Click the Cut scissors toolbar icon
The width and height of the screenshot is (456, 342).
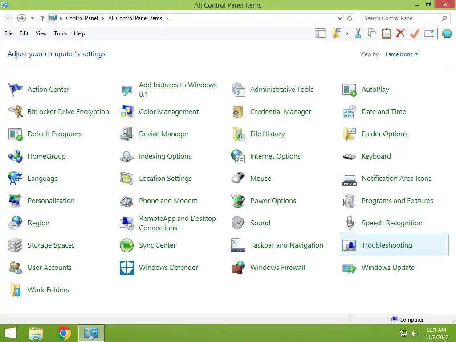pos(358,33)
